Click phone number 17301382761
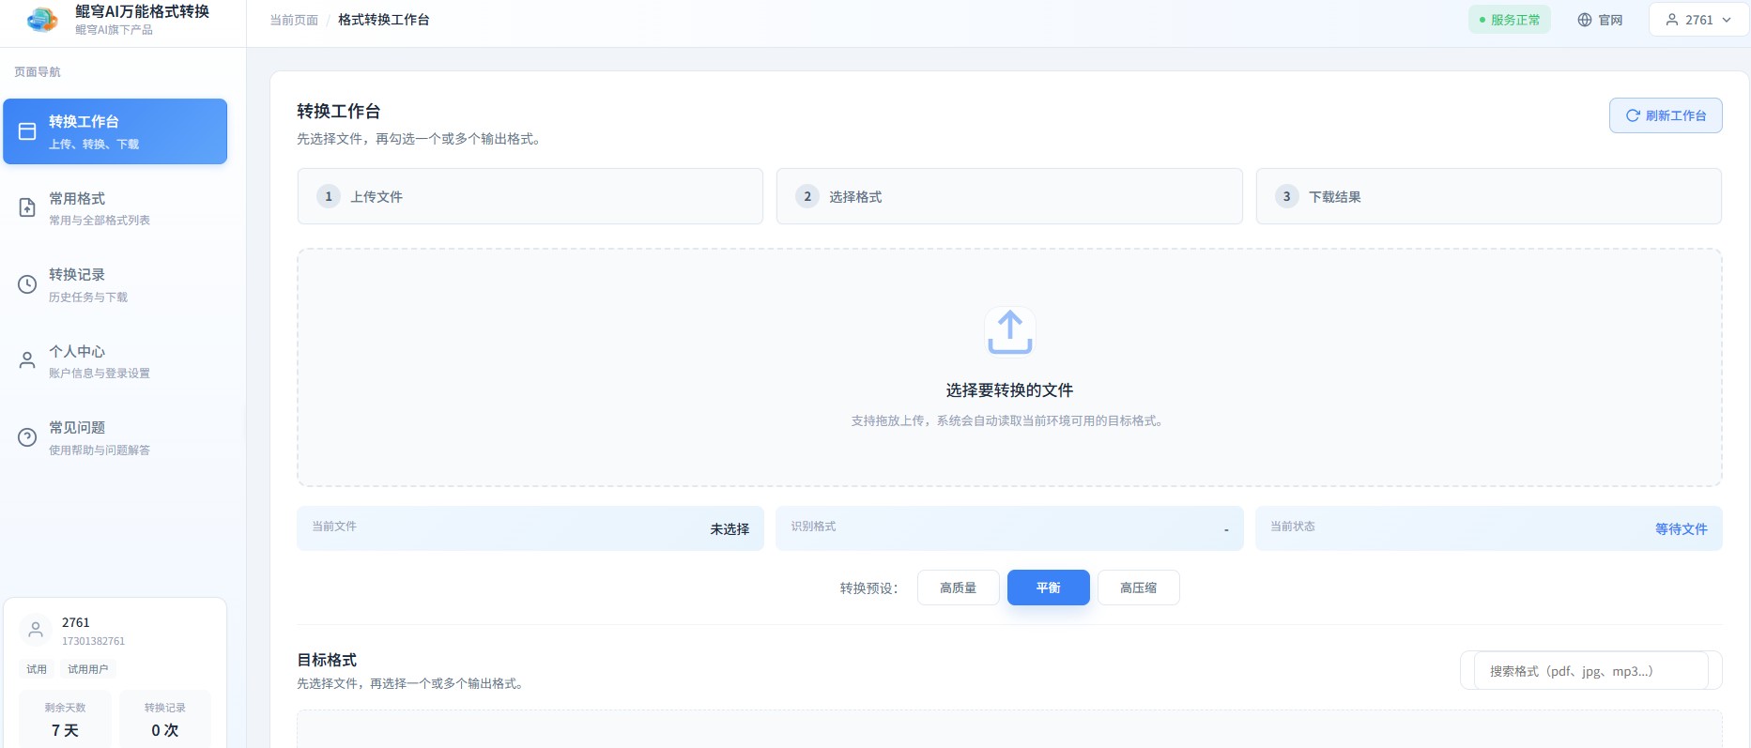The height and width of the screenshot is (748, 1751). click(93, 641)
